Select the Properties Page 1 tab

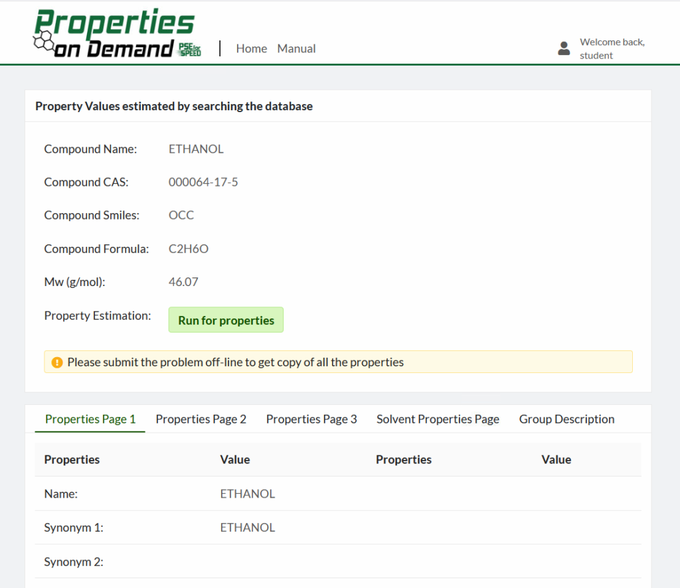click(x=90, y=419)
